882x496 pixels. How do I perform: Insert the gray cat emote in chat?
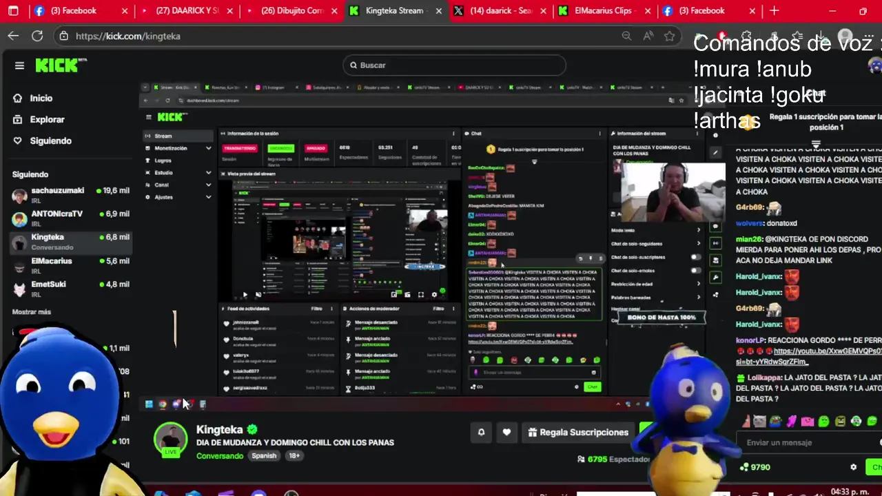pyautogui.click(x=759, y=421)
